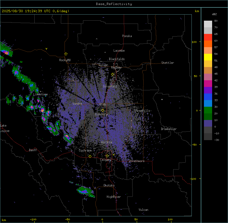Image resolution: width=228 pixels, height=223 pixels.
Task: Click the yellow diamond marker below Cochrane
Action: pyautogui.click(x=90, y=156)
